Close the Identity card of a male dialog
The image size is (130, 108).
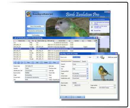click(x=116, y=54)
